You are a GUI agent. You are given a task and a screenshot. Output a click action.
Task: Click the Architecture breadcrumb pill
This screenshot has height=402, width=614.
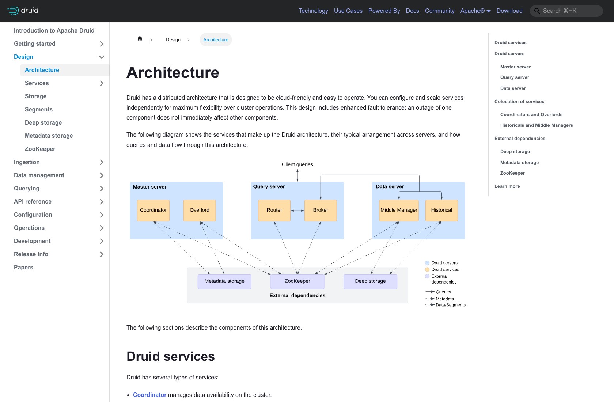[216, 40]
